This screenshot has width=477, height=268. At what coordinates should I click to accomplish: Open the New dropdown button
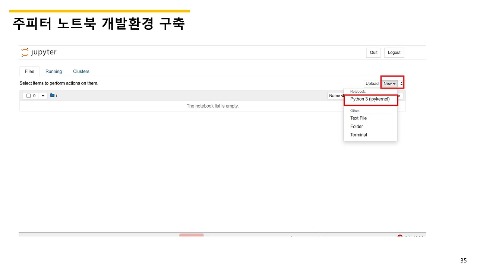389,84
